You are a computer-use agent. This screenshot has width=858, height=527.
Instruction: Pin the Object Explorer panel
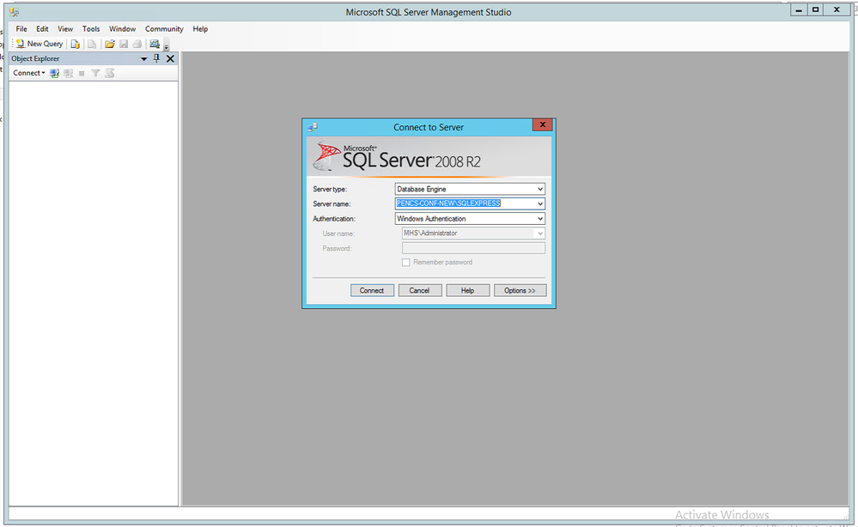click(x=156, y=58)
